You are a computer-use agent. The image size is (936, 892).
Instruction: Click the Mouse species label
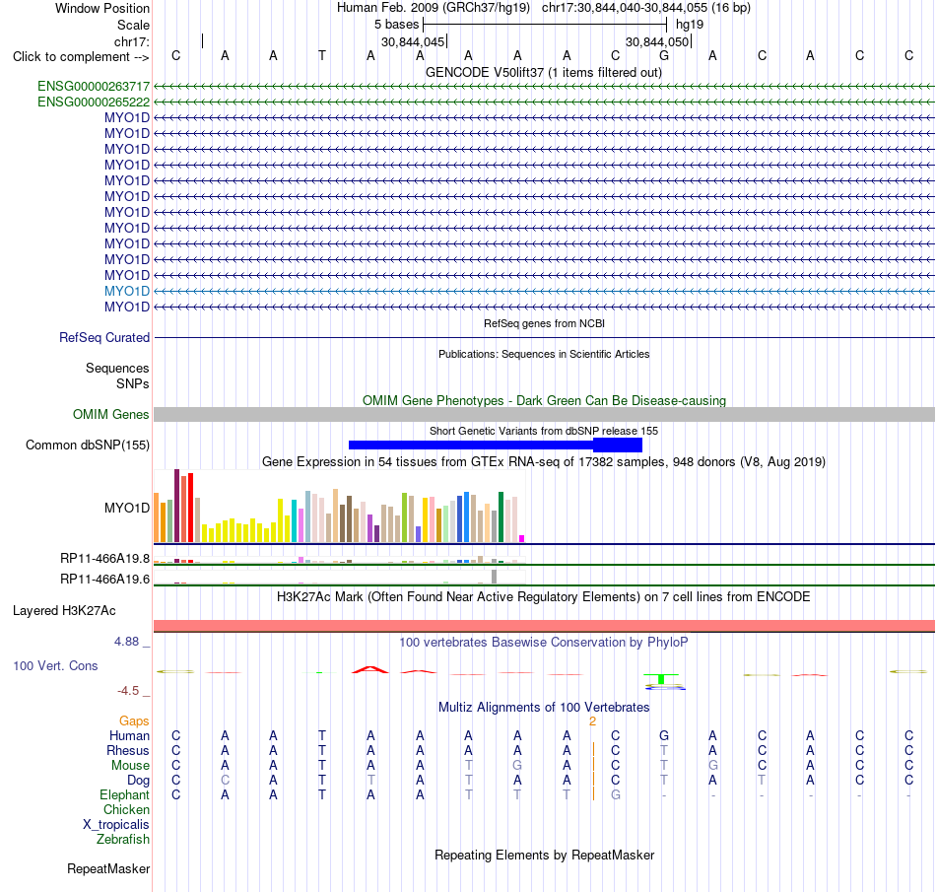[x=131, y=766]
